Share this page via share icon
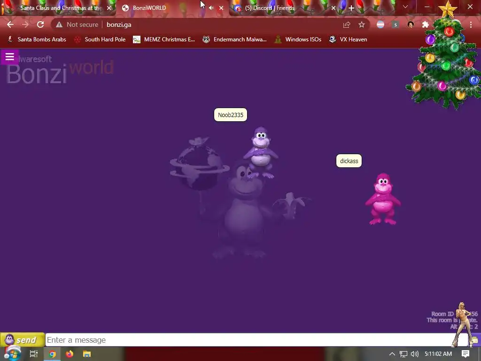481x361 pixels. pyautogui.click(x=347, y=25)
